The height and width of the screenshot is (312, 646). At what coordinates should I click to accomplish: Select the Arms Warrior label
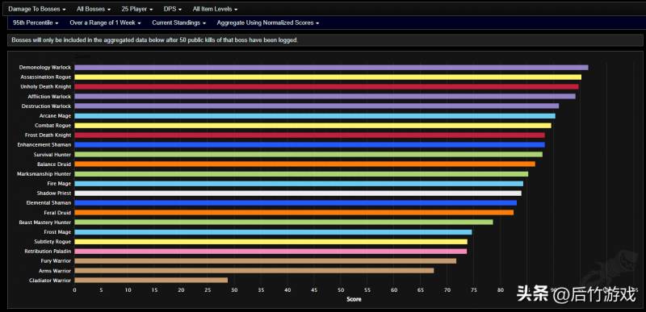tap(55, 271)
